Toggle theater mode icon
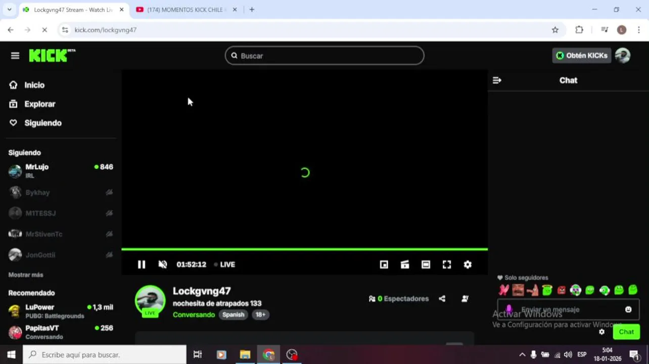Image resolution: width=649 pixels, height=364 pixels. [x=426, y=264]
